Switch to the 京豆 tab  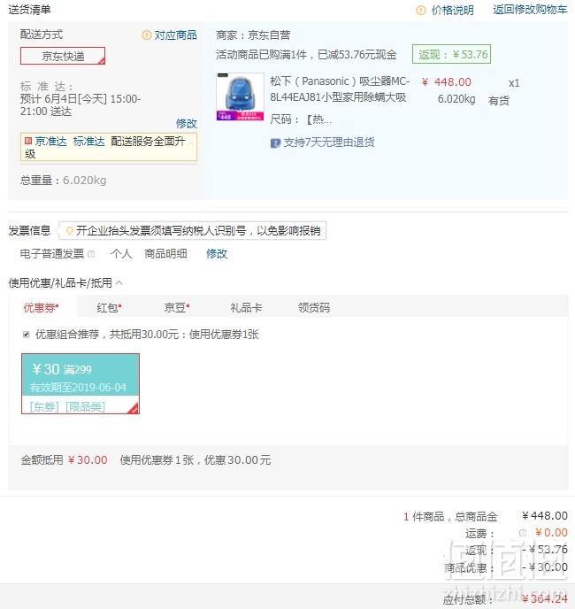[177, 308]
